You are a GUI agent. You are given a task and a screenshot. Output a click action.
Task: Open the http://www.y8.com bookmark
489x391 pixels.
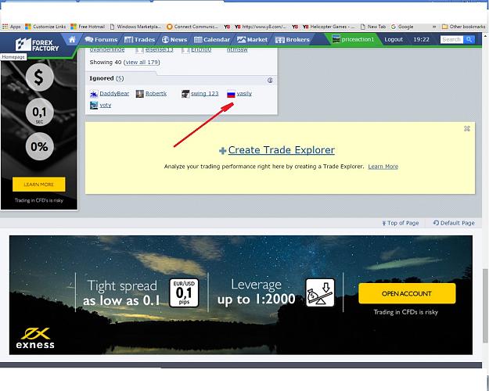click(260, 27)
